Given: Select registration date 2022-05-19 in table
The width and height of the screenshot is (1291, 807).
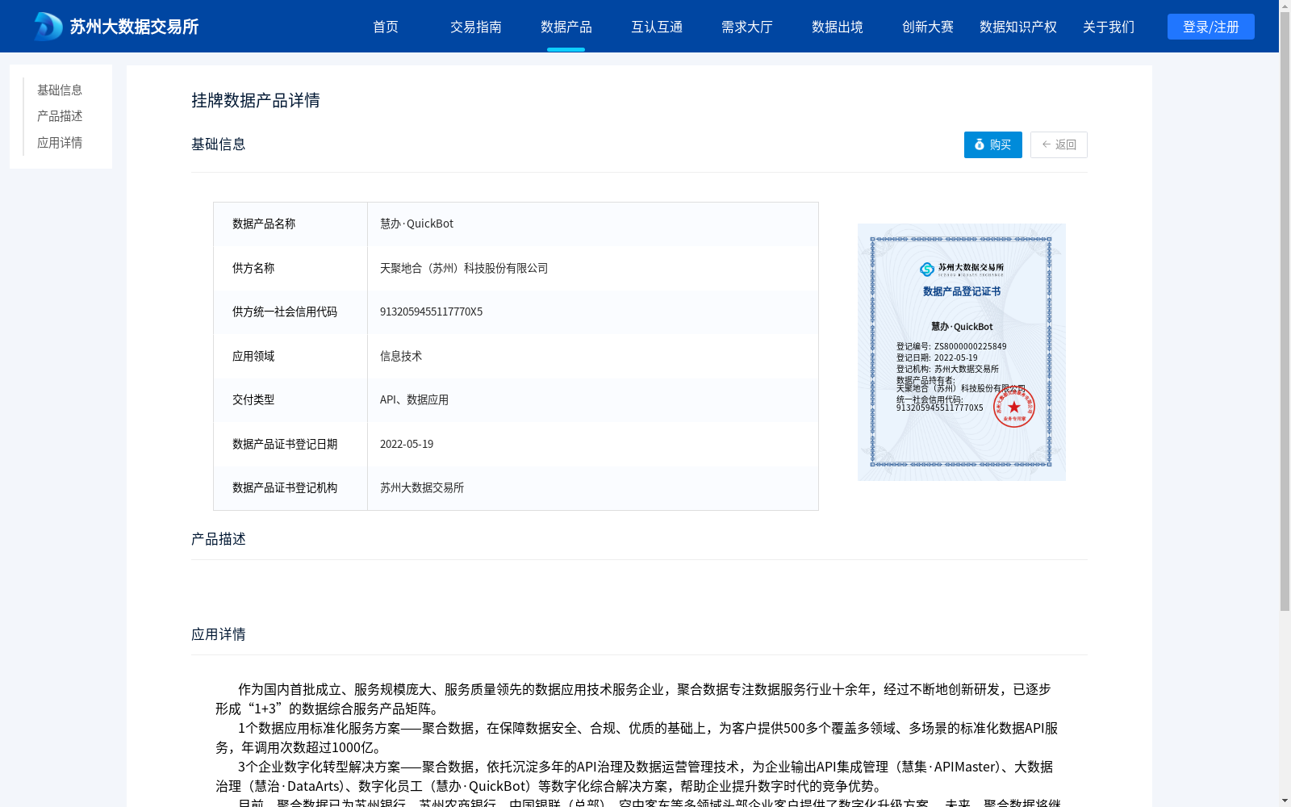Looking at the screenshot, I should pyautogui.click(x=407, y=444).
